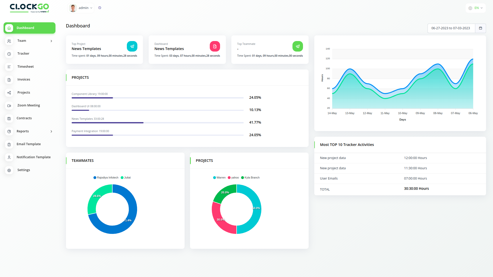Viewport: 493px width, 277px height.
Task: Click the ClockGo logo link
Action: 29,8
